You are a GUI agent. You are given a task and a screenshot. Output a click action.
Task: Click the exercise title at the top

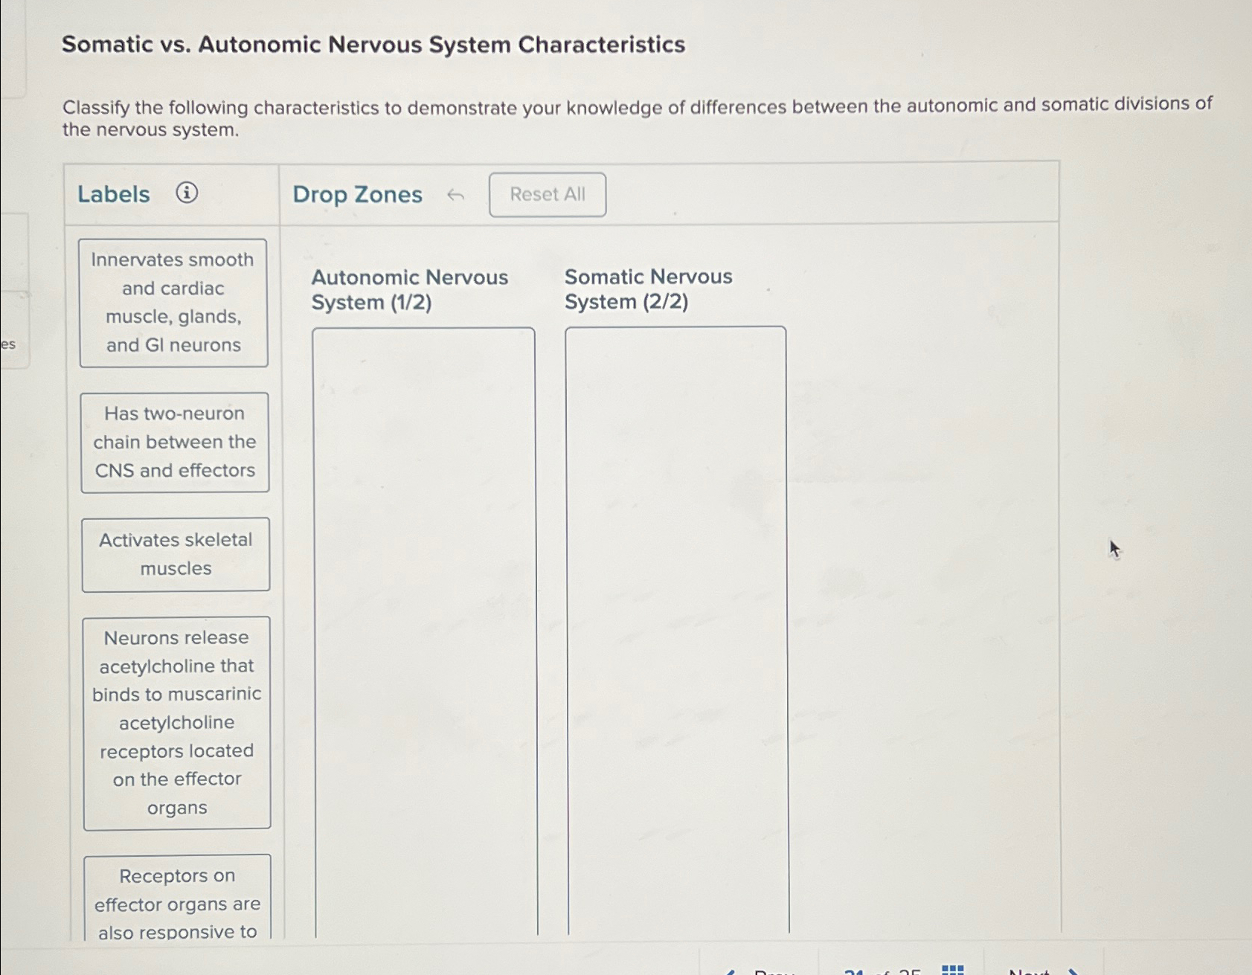[373, 45]
